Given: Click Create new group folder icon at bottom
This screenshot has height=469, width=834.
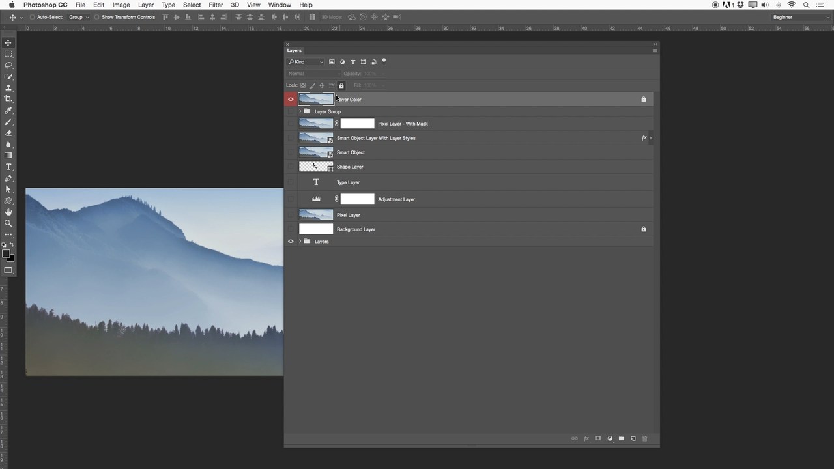Looking at the screenshot, I should coord(622,438).
